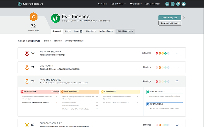The height and width of the screenshot is (127, 204).
Task: Open the notifications bell icon
Action: click(x=178, y=4)
